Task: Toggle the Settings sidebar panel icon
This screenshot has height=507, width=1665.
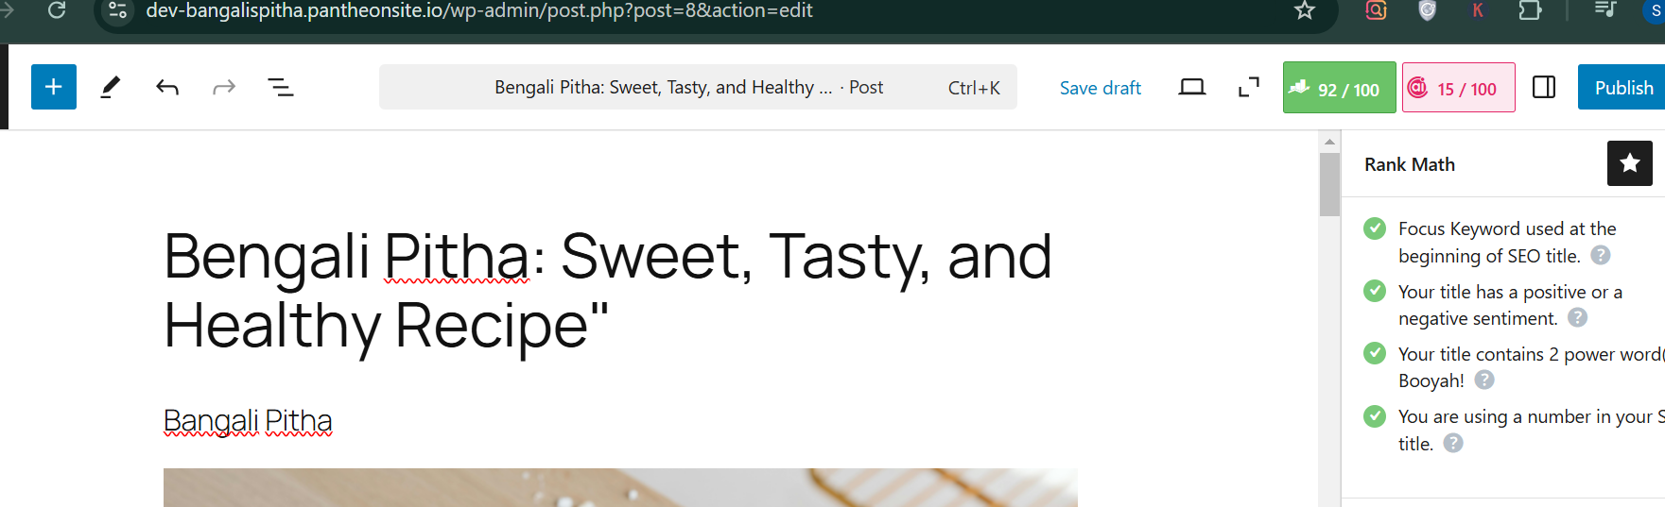Action: click(x=1544, y=88)
